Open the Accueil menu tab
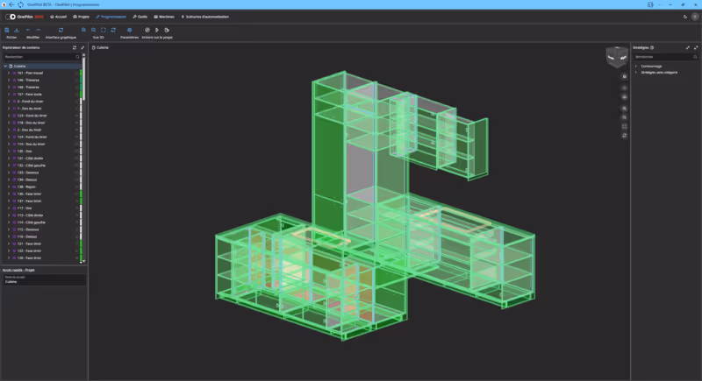 (x=58, y=17)
